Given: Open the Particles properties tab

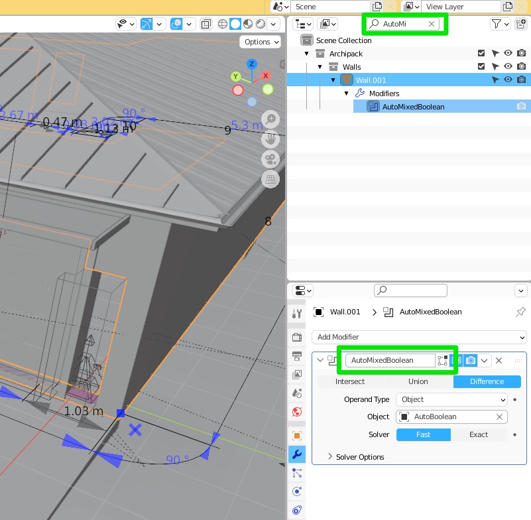Looking at the screenshot, I should point(297,472).
